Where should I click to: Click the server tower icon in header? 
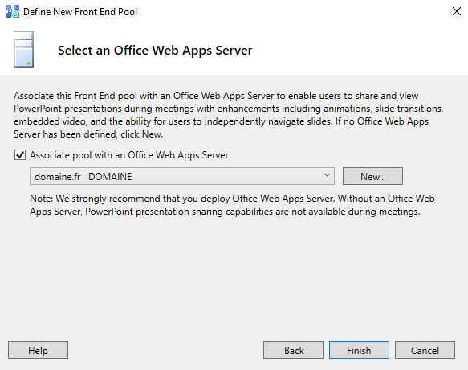point(23,49)
